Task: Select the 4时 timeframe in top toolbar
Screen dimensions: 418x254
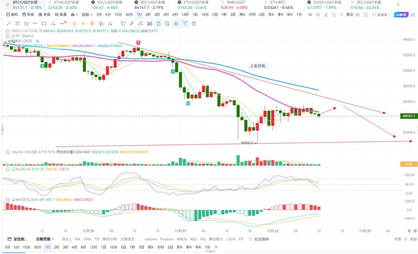Action: pyautogui.click(x=166, y=15)
